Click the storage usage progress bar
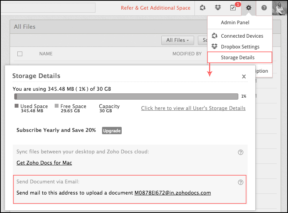 coord(126,97)
